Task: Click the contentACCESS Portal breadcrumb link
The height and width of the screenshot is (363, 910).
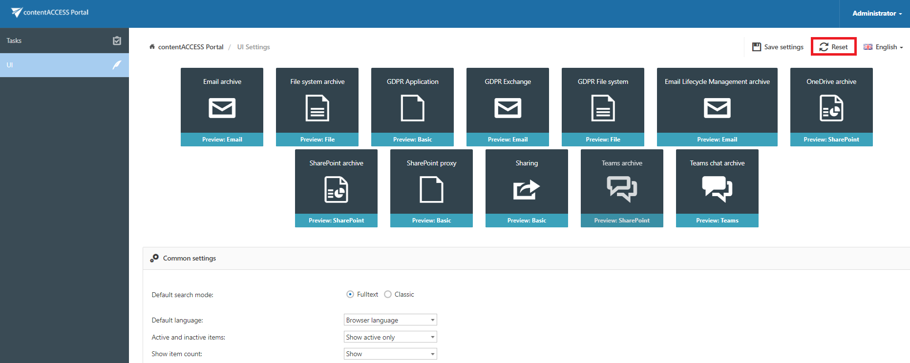Action: click(190, 47)
